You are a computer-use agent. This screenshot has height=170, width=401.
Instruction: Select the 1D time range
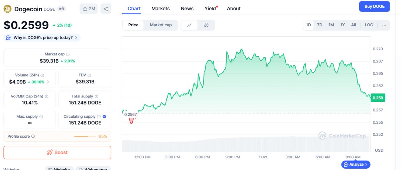[x=308, y=25]
